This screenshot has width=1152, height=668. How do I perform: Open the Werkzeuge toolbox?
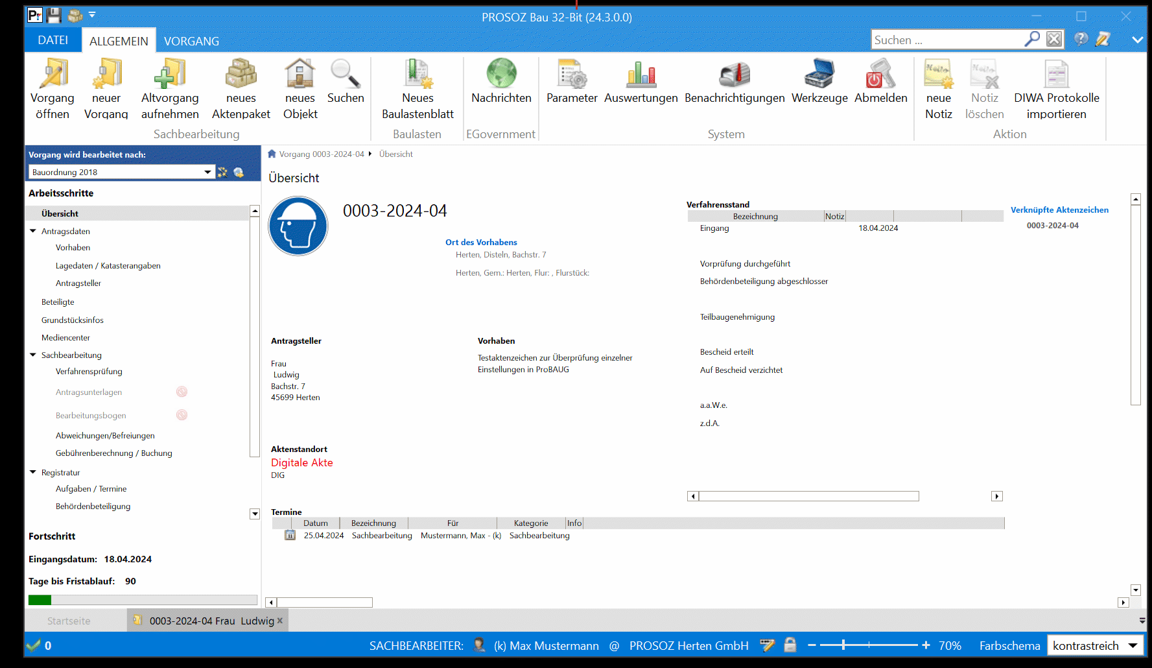coord(819,81)
